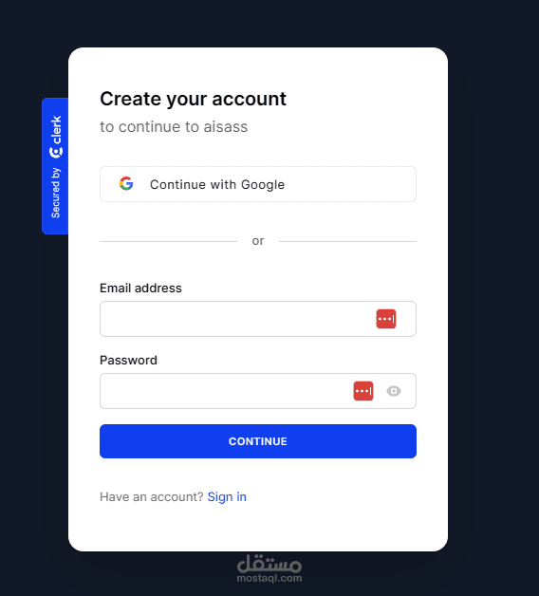Click the "Have an account?" text
This screenshot has height=596, width=539.
(152, 496)
